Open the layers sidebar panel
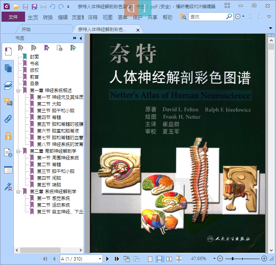Viewport: 276px width, 265px height. [8, 85]
